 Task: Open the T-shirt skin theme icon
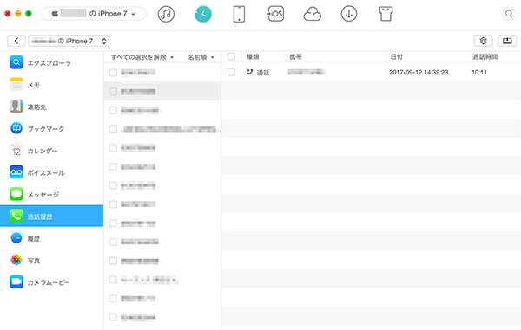pos(386,14)
